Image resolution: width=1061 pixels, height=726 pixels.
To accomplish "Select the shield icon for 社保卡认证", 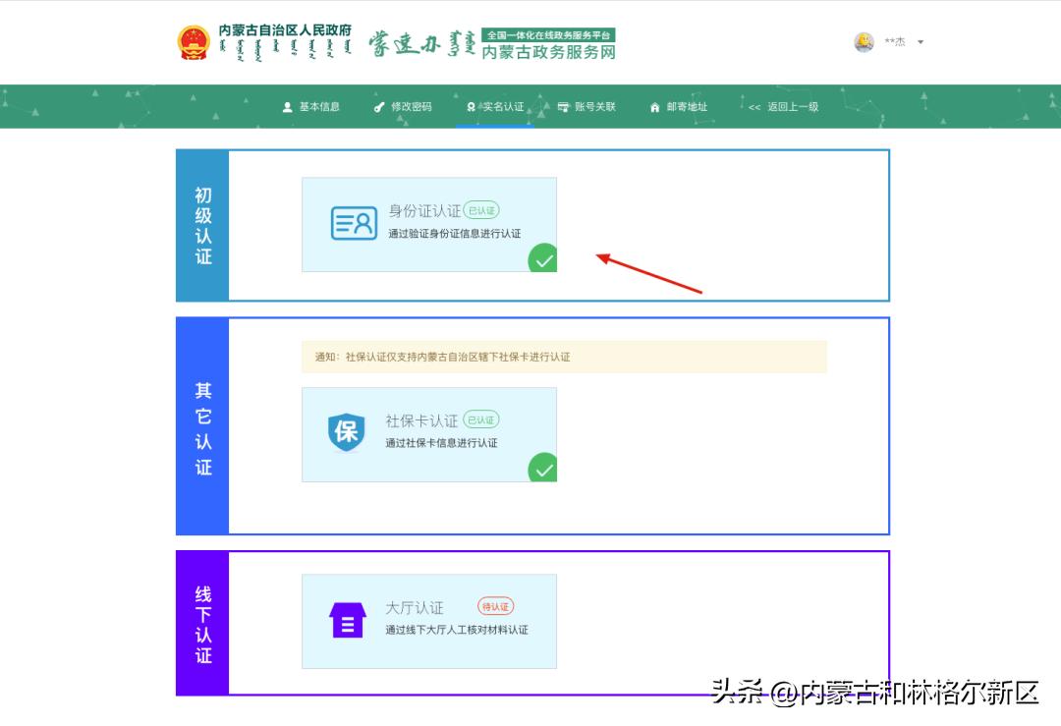I will (x=346, y=432).
